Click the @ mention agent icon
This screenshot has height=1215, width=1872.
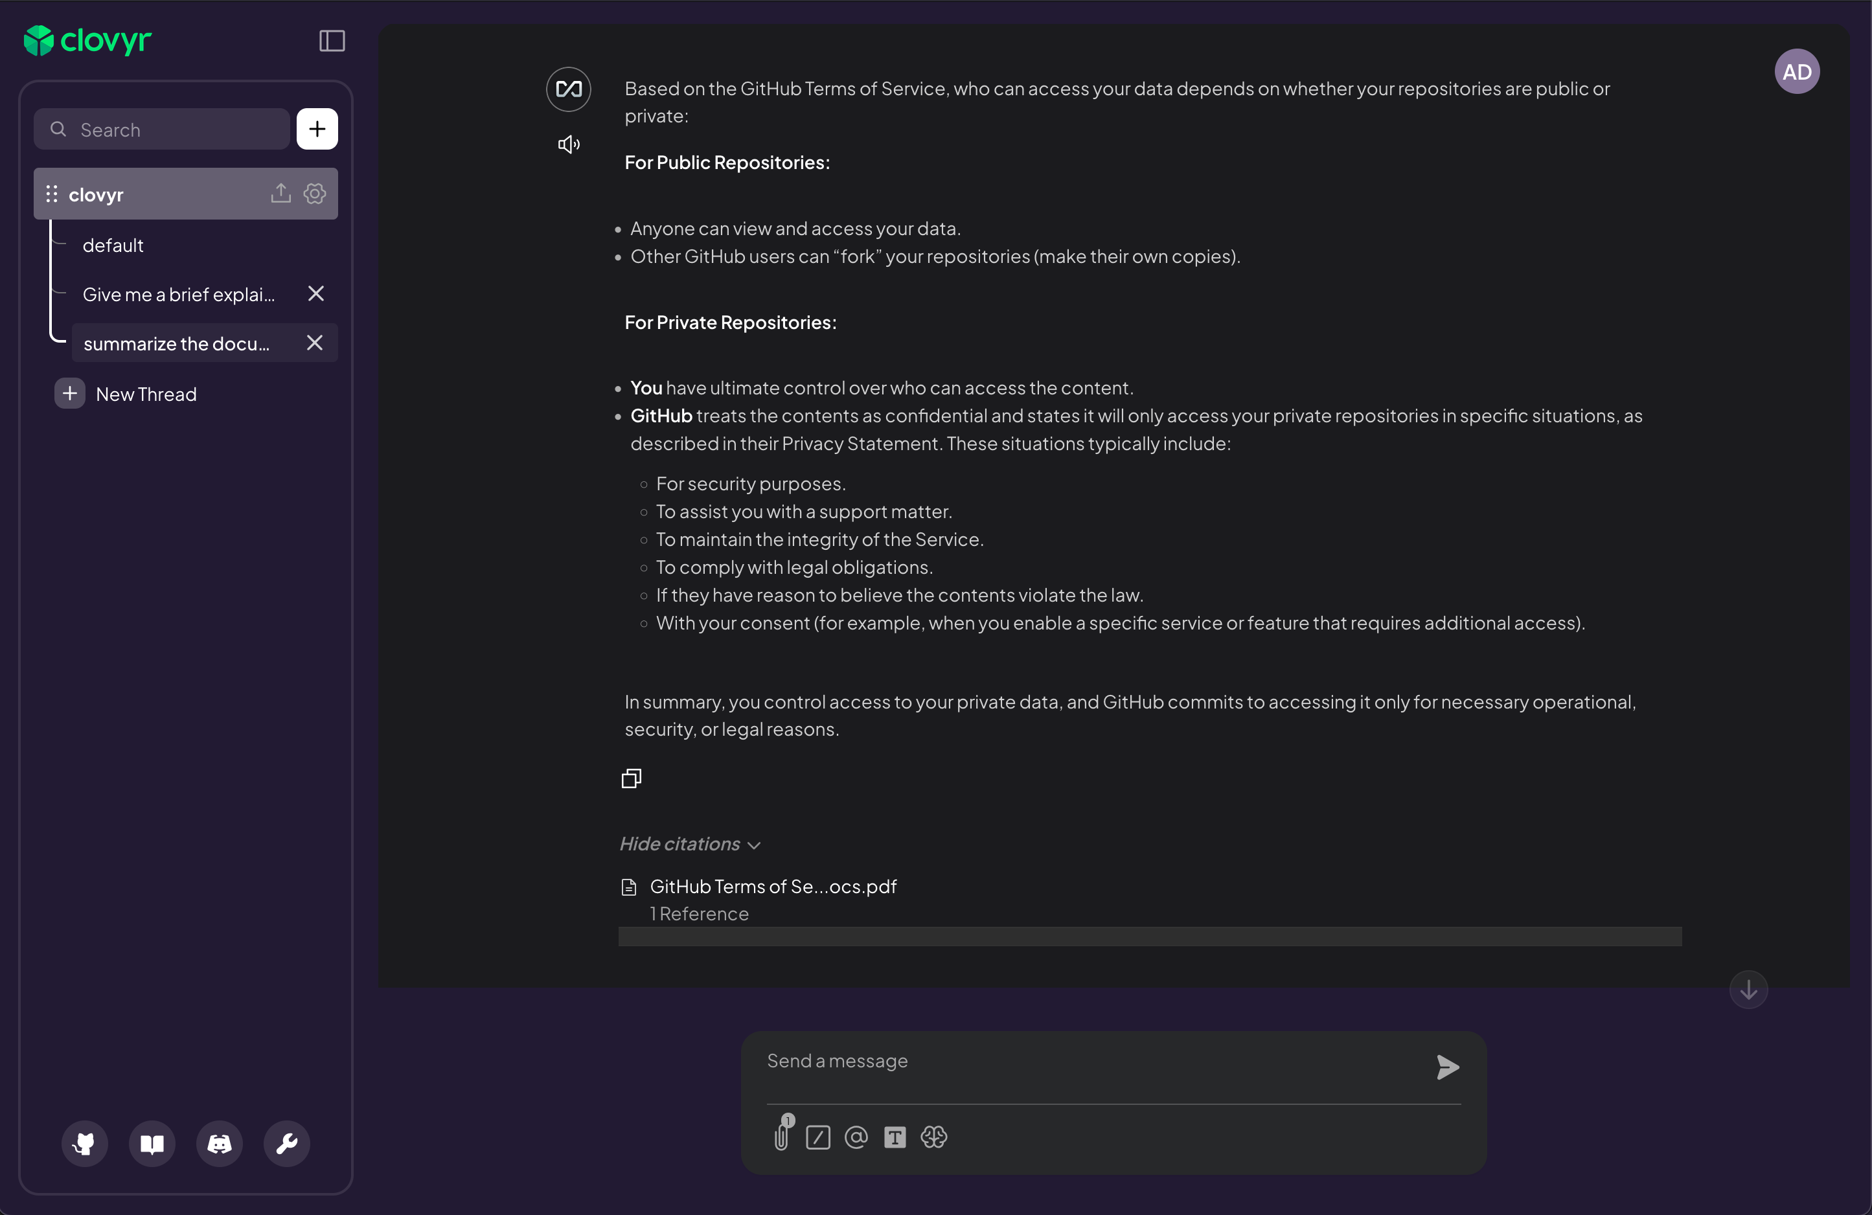click(856, 1137)
